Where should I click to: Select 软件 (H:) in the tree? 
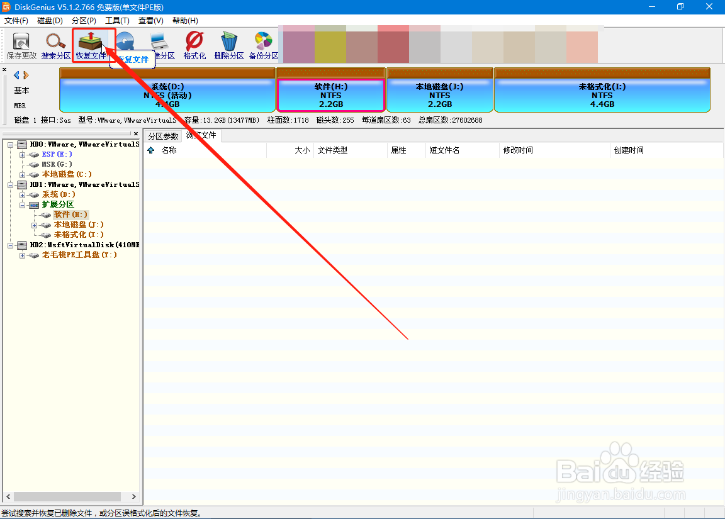point(70,215)
